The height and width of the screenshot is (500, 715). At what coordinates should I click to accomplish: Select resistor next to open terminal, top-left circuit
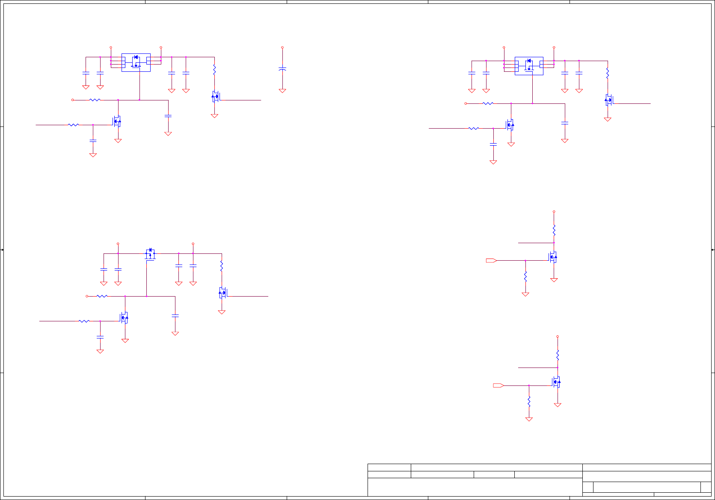pyautogui.click(x=95, y=100)
